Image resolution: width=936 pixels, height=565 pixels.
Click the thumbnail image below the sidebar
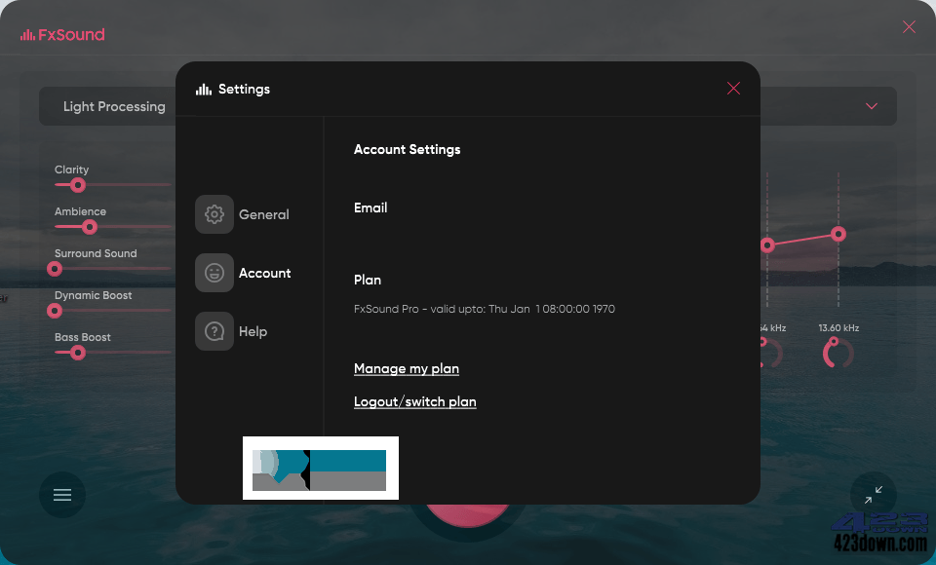(x=321, y=468)
